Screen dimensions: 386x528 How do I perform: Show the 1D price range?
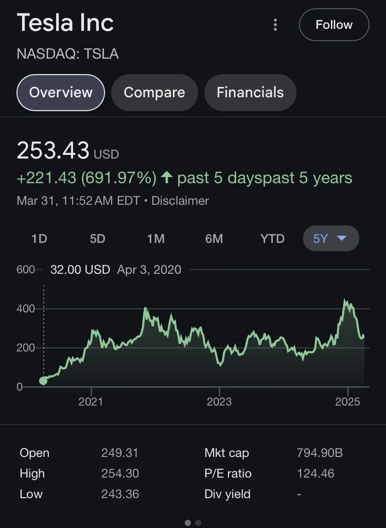39,239
